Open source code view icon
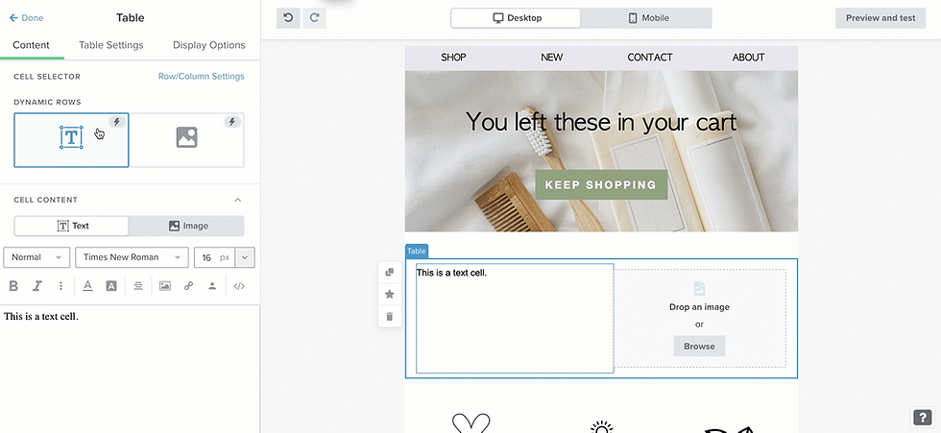This screenshot has height=433, width=941. click(x=239, y=286)
